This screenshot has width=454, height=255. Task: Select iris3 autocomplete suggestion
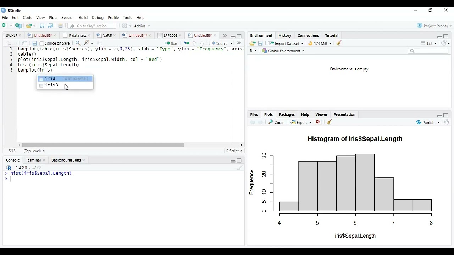coord(65,85)
